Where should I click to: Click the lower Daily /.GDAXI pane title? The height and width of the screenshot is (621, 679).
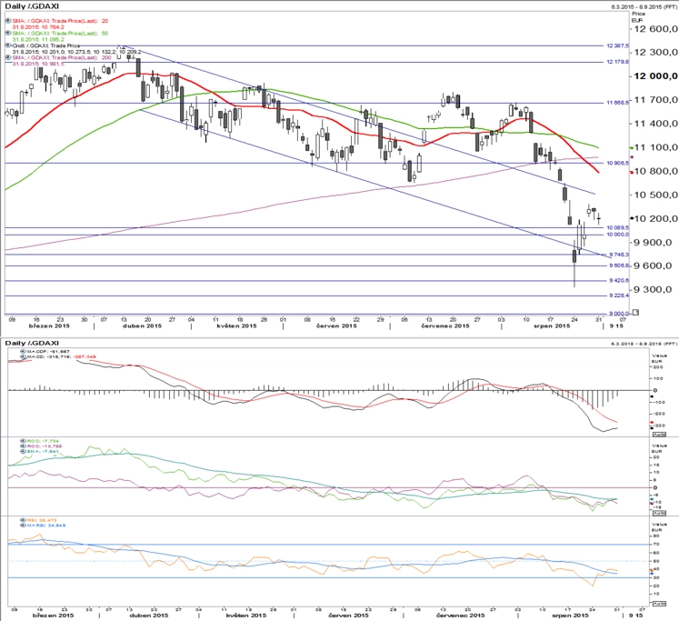coord(32,343)
